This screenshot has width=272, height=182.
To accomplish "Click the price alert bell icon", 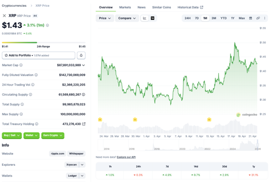I will point(82,55).
